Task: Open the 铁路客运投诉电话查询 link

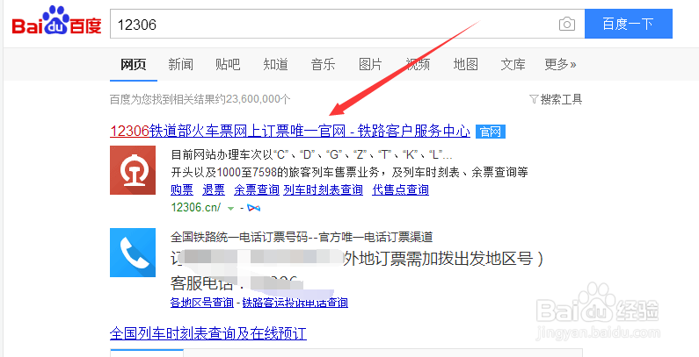Action: pos(295,303)
